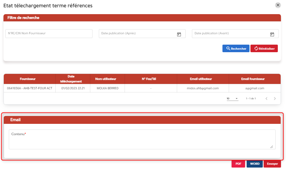Open calendar for Date publication (Avant)
Image resolution: width=286 pixels, height=171 pixels.
[272, 34]
